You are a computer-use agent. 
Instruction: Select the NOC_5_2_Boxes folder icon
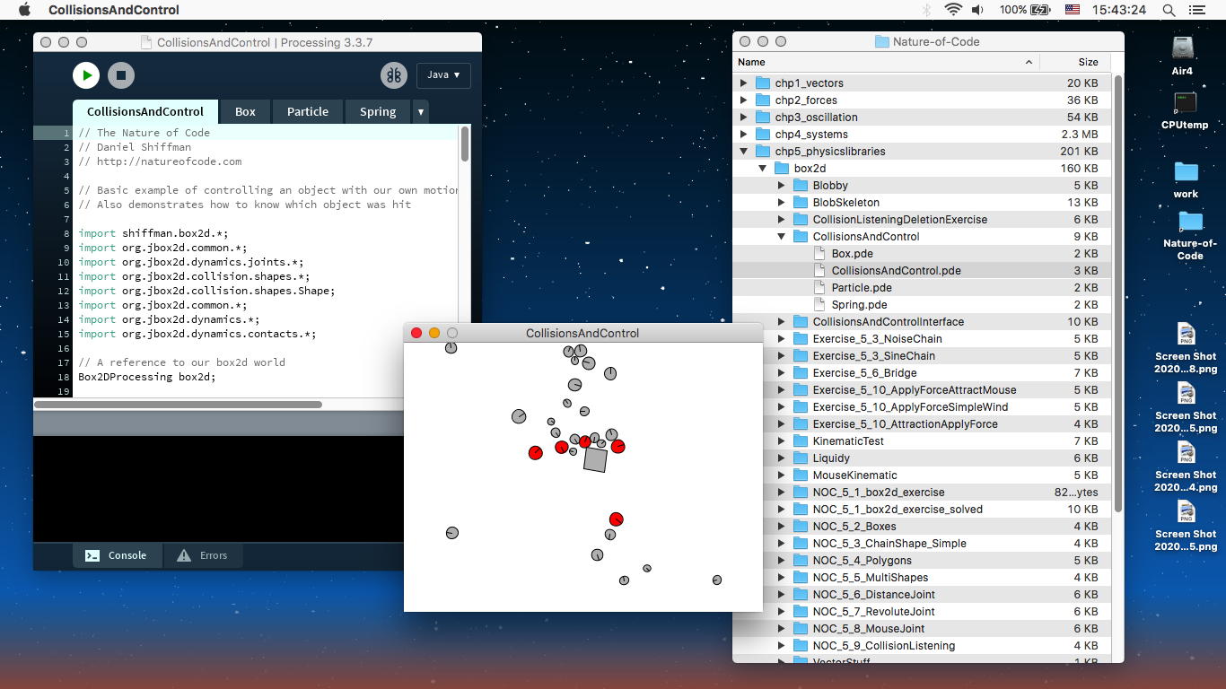point(801,527)
